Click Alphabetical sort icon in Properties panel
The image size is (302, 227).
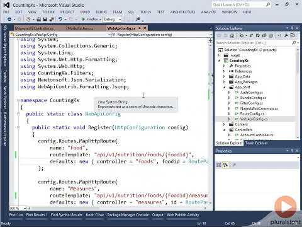click(226, 165)
